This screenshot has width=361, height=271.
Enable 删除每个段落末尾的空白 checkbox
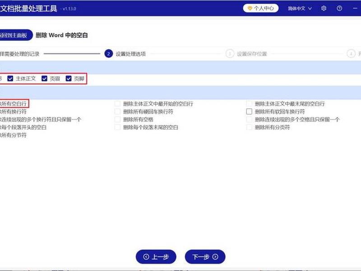pos(117,127)
